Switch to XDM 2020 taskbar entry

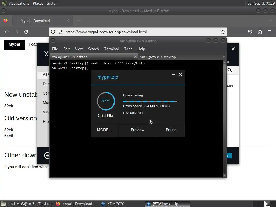[113, 204]
